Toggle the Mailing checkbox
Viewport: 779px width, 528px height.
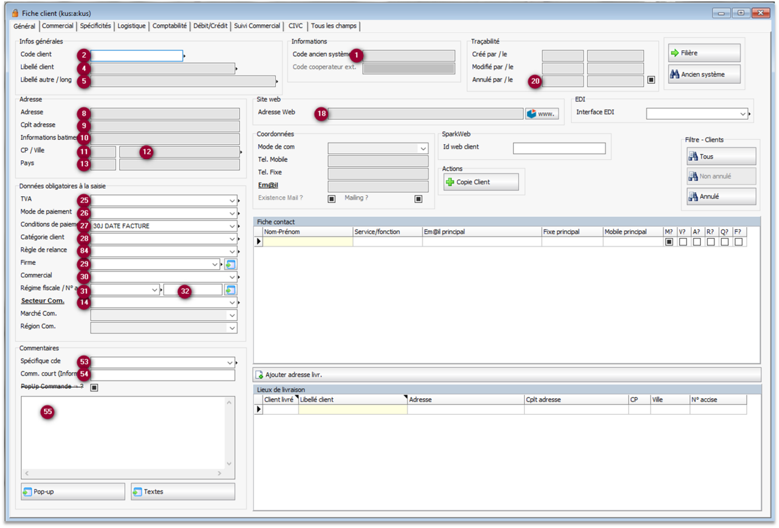coord(418,199)
